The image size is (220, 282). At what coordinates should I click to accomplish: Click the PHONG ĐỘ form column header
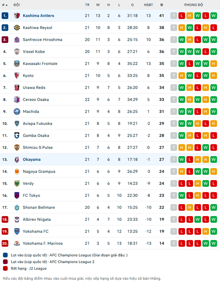[193, 5]
